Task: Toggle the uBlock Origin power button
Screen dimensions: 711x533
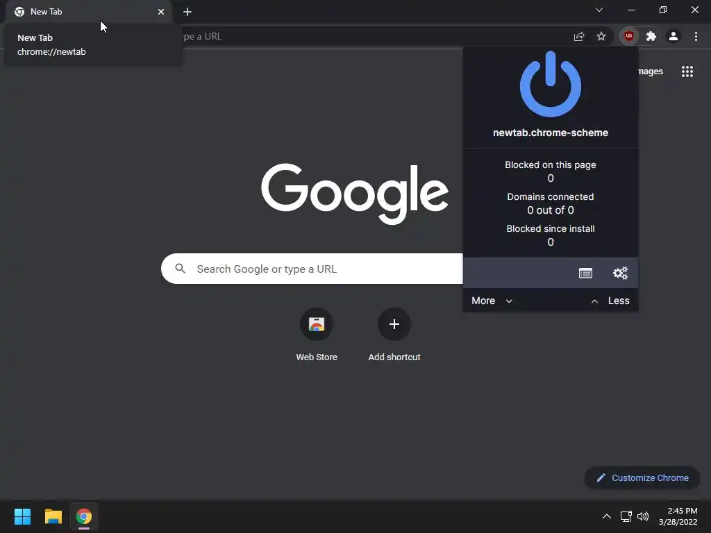Action: [550, 84]
